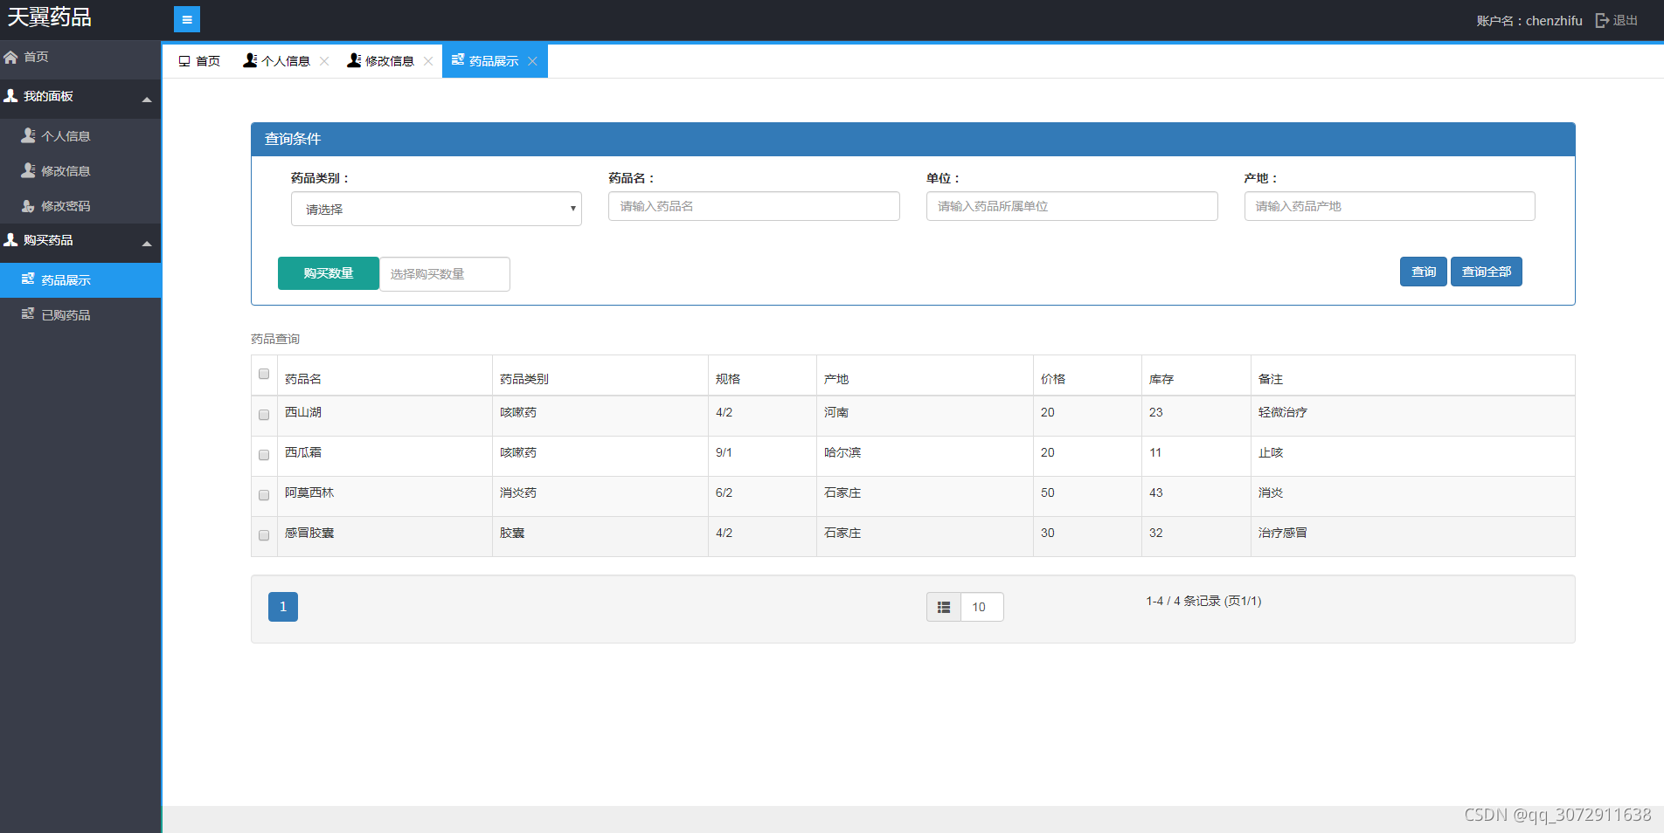Click the 修改密码 sidebar icon
The image size is (1664, 833).
(29, 205)
